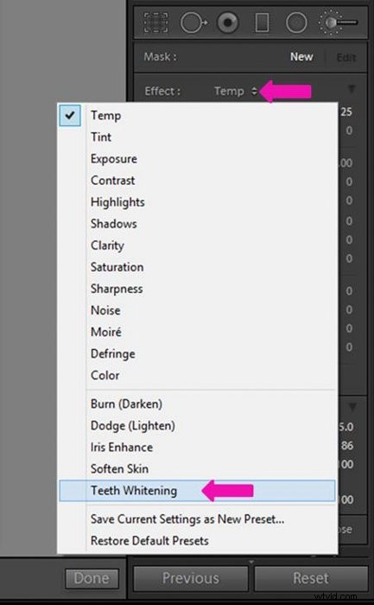Click the Previous button
Viewport: 374px width, 605px height.
(191, 578)
